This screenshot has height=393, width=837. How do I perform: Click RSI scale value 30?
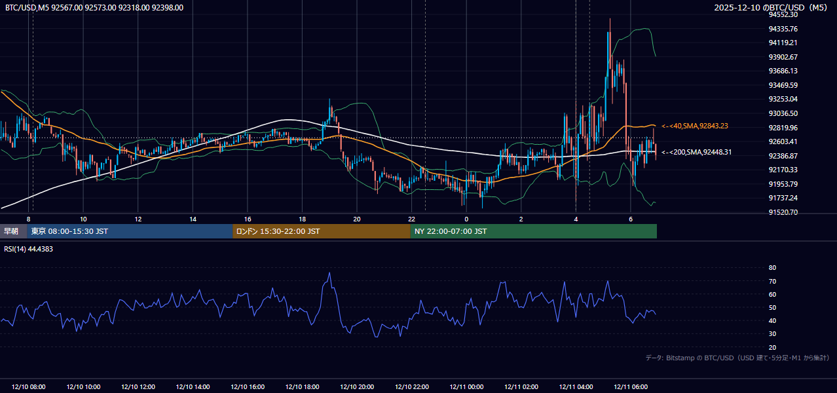click(772, 334)
